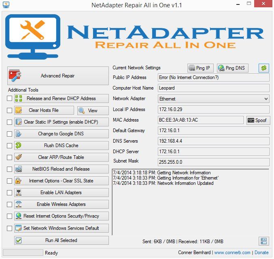Click the magnifier View hosts file button
Screen dimensions: 274x259
[x=93, y=111]
